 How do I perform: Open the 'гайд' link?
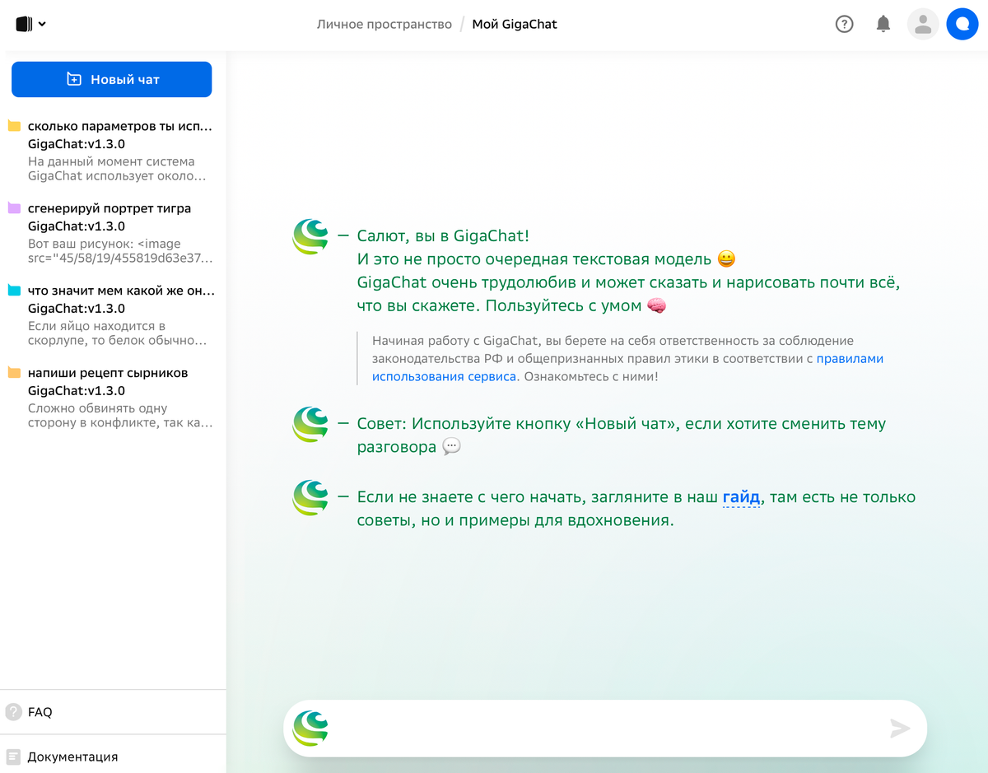point(741,497)
